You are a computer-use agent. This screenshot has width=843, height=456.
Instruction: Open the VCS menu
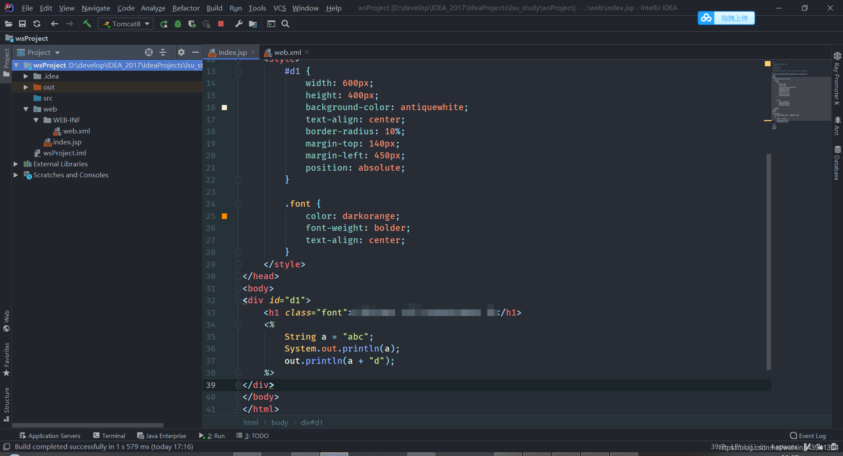tap(280, 8)
